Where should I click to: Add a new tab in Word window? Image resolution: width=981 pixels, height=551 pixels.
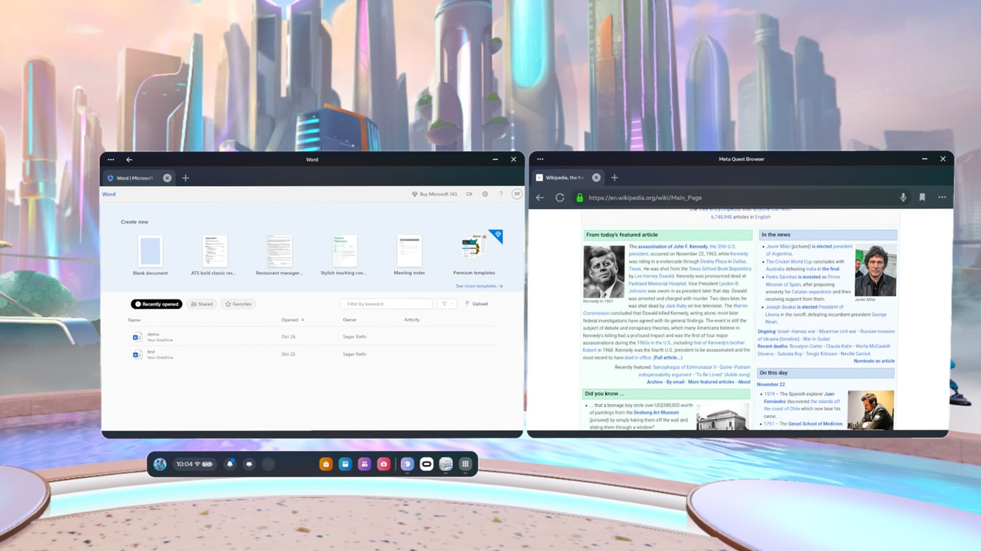(185, 178)
